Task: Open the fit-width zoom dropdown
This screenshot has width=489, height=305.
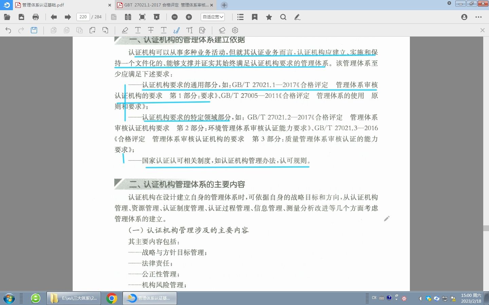Action: coord(213,17)
